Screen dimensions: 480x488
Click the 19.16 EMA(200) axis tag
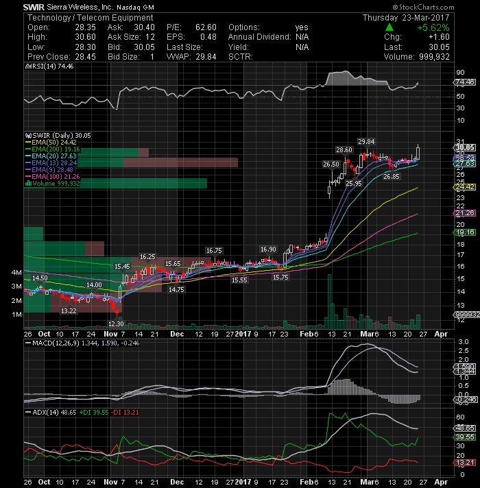click(x=464, y=232)
